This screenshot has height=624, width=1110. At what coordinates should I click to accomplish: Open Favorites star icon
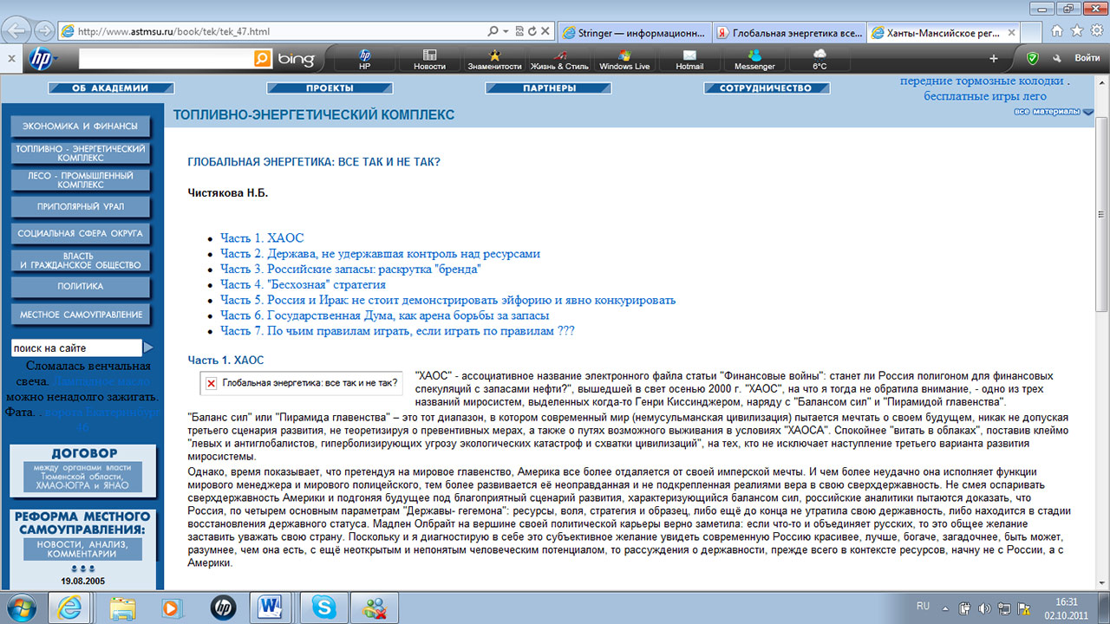coord(1077,30)
